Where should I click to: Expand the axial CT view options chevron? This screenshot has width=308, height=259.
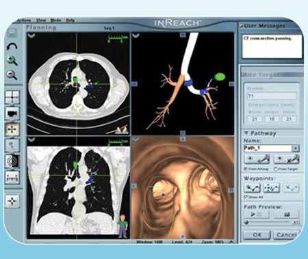coord(31,36)
